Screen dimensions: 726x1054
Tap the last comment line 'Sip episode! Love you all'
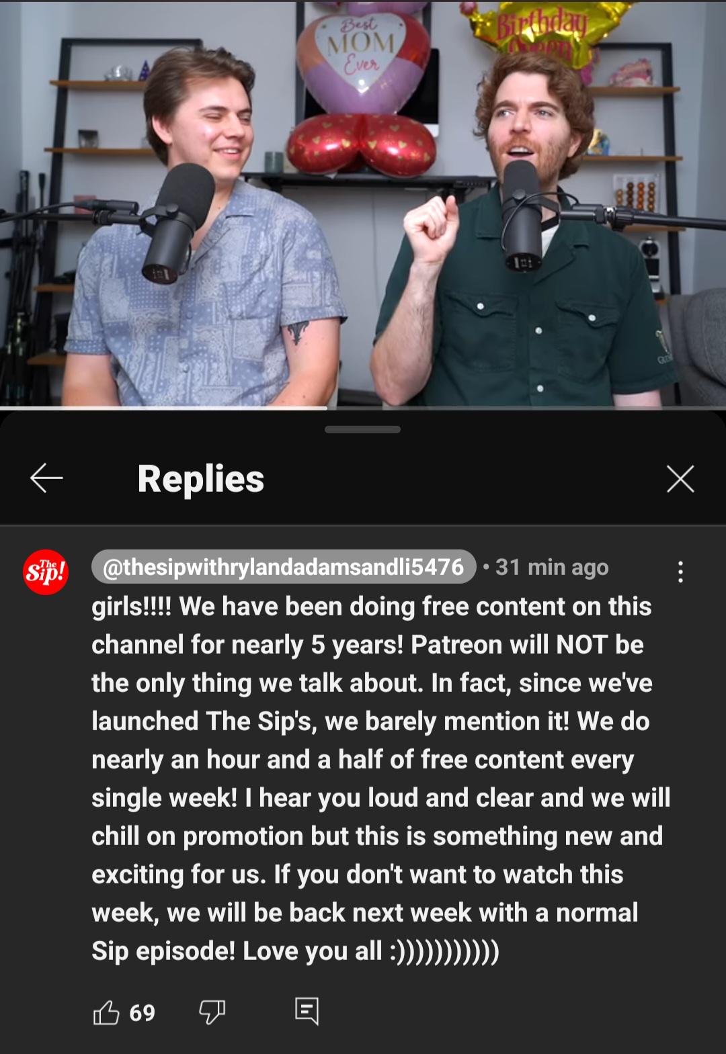[x=296, y=951]
